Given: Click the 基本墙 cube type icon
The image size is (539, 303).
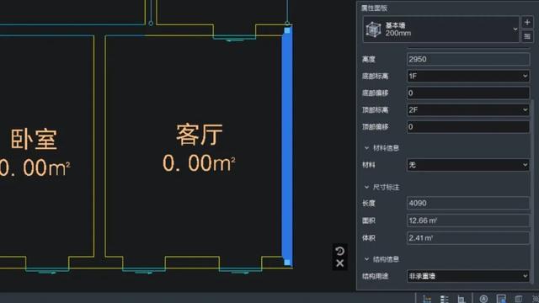Looking at the screenshot, I should pos(373,29).
